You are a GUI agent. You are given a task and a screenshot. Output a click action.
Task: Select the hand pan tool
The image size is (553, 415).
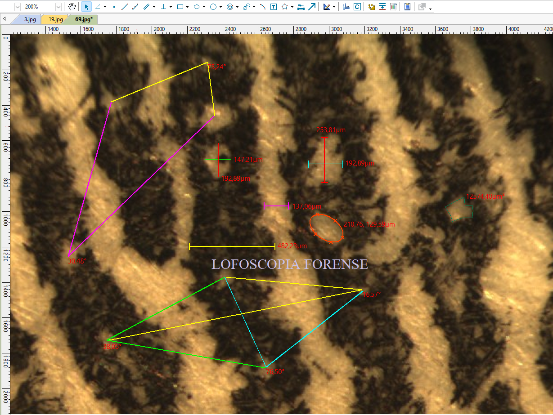[72, 7]
